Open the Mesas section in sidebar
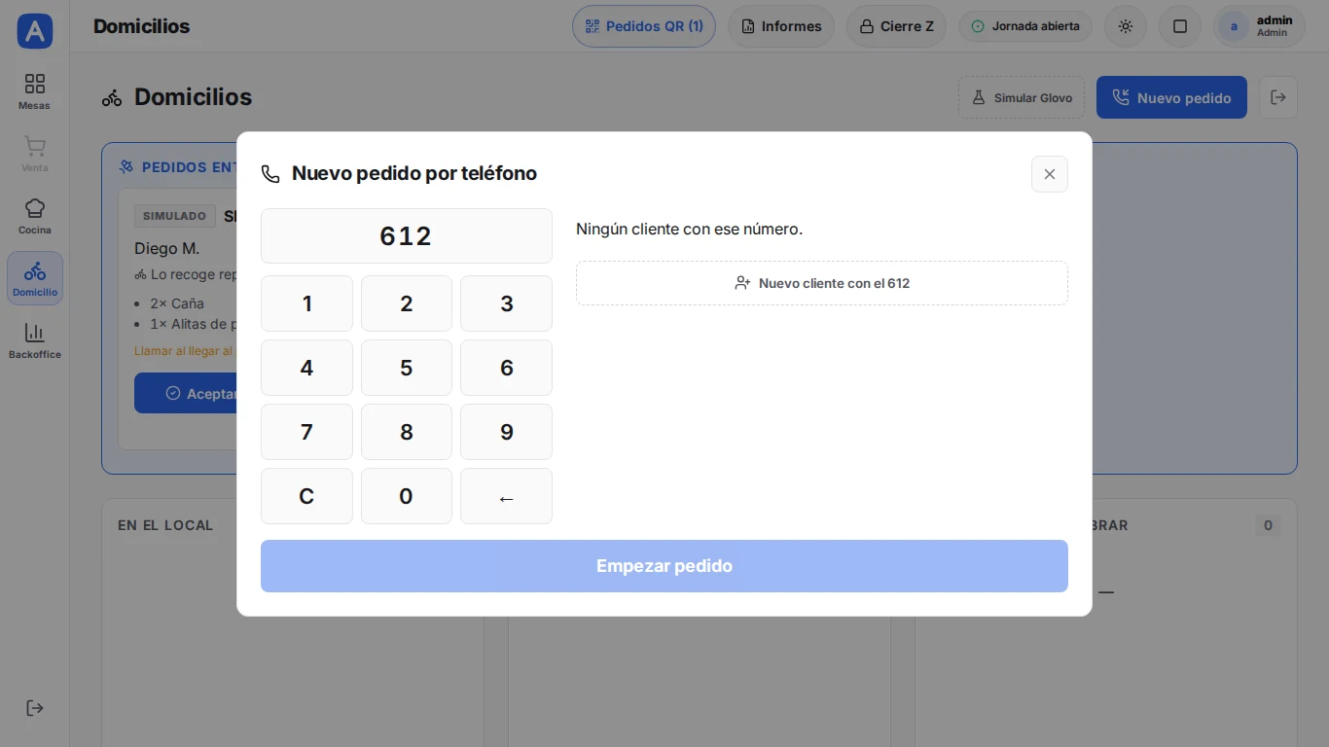The image size is (1329, 747). pos(34,91)
